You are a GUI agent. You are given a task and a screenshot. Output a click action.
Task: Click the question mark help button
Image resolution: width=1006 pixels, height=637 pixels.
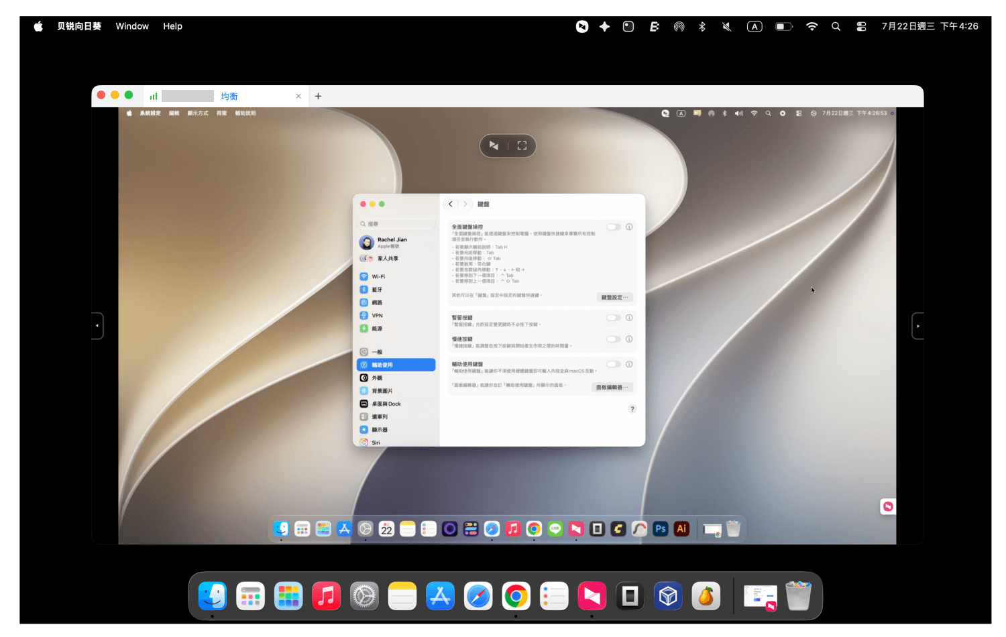tap(632, 409)
